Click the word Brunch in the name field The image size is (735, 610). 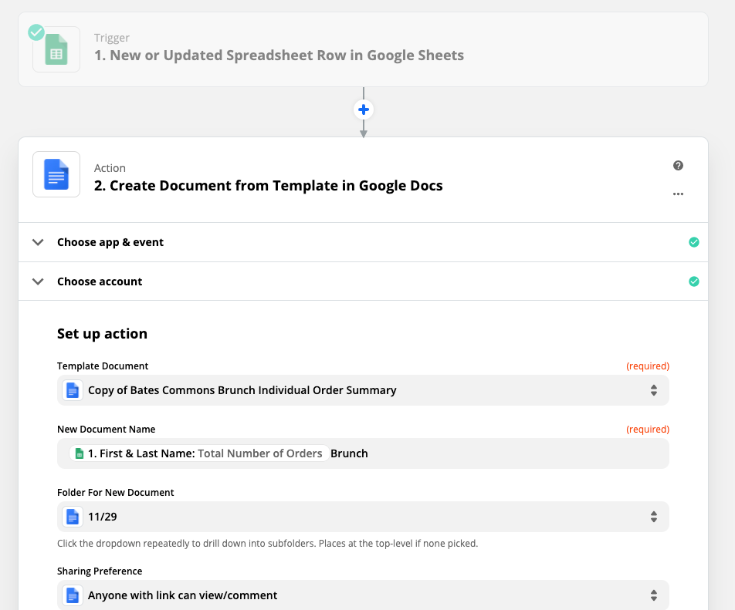[x=349, y=453]
